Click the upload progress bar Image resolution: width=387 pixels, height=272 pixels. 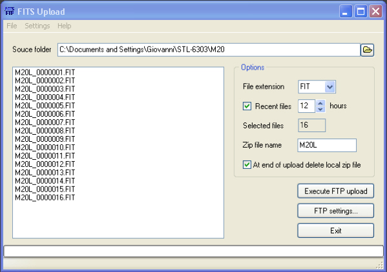coord(194,251)
